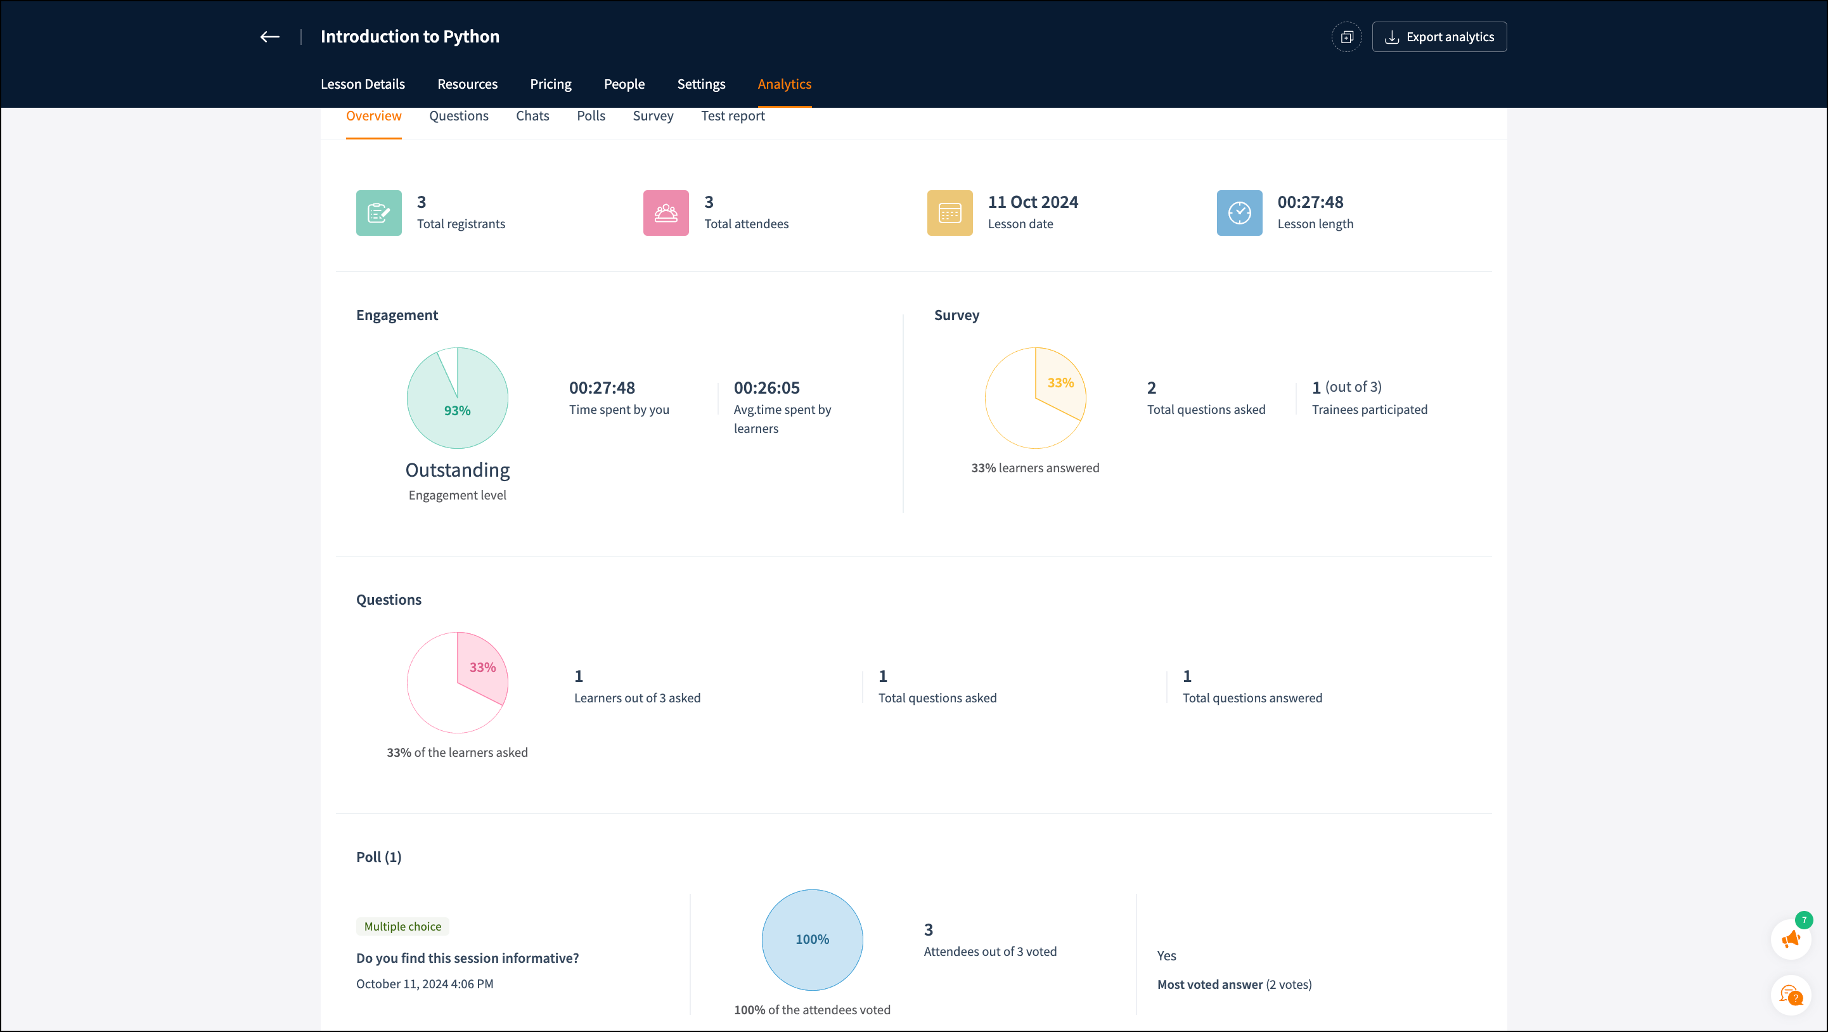Switch to the Questions analytics sub-tab
Image resolution: width=1828 pixels, height=1032 pixels.
(x=458, y=116)
